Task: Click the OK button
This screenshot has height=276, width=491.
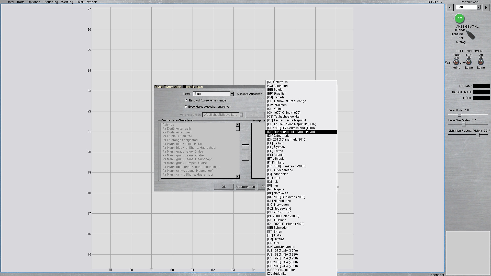Action: [x=224, y=187]
